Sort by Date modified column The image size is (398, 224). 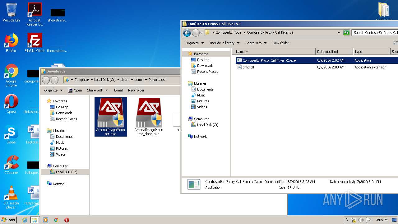(x=334, y=52)
